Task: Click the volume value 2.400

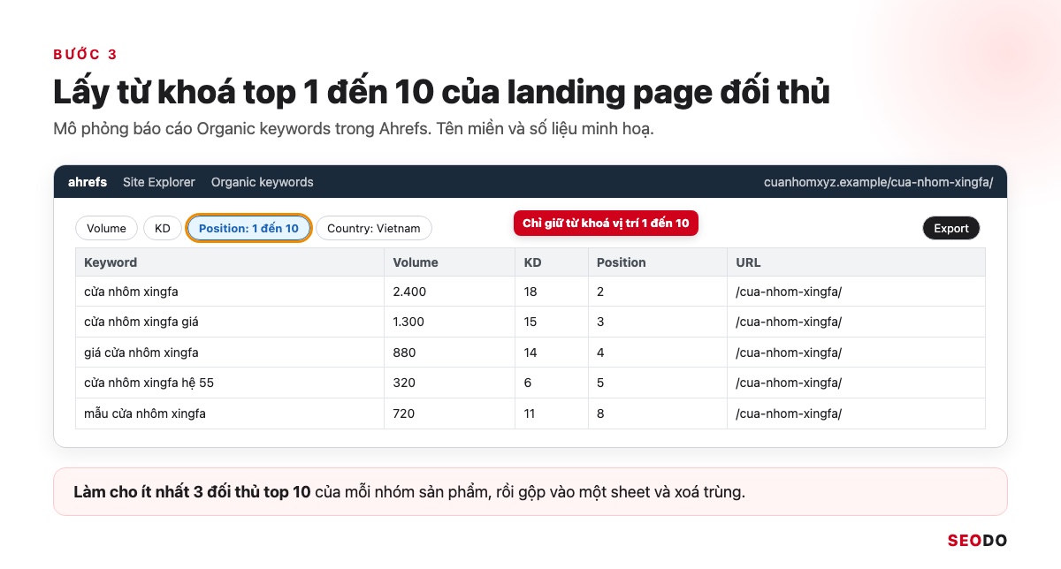Action: coord(409,292)
